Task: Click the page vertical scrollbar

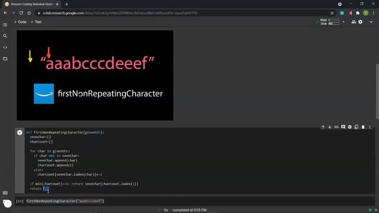Action: tap(377, 91)
